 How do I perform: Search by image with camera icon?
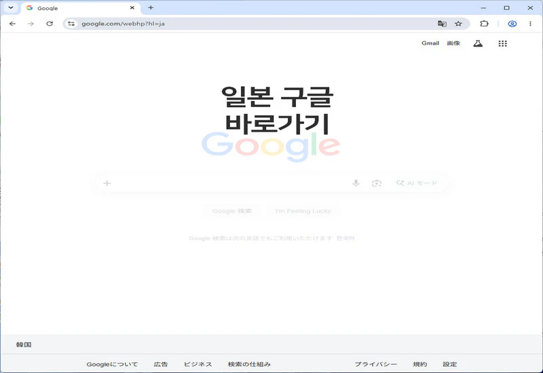point(377,183)
